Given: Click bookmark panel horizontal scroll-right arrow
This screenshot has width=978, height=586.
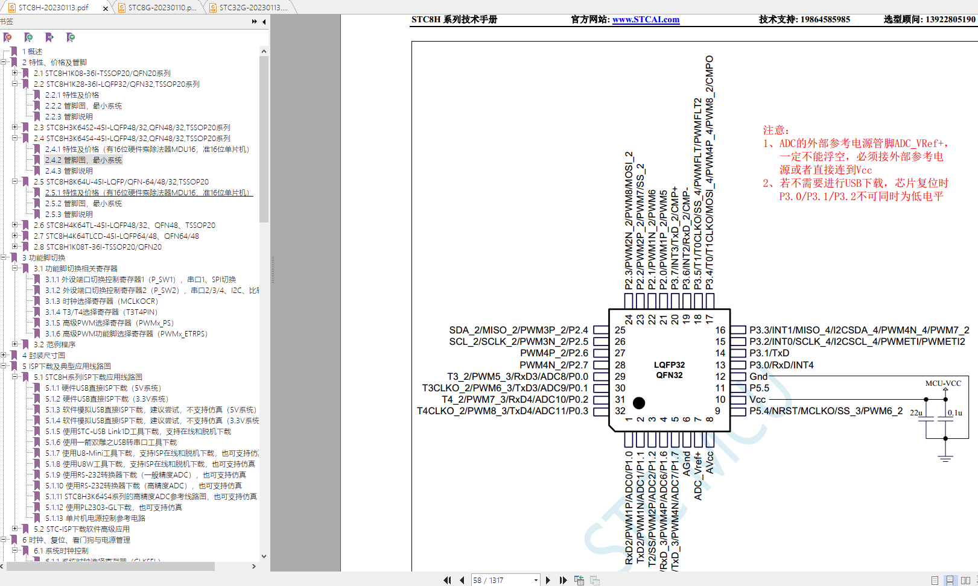Looking at the screenshot, I should tap(254, 566).
